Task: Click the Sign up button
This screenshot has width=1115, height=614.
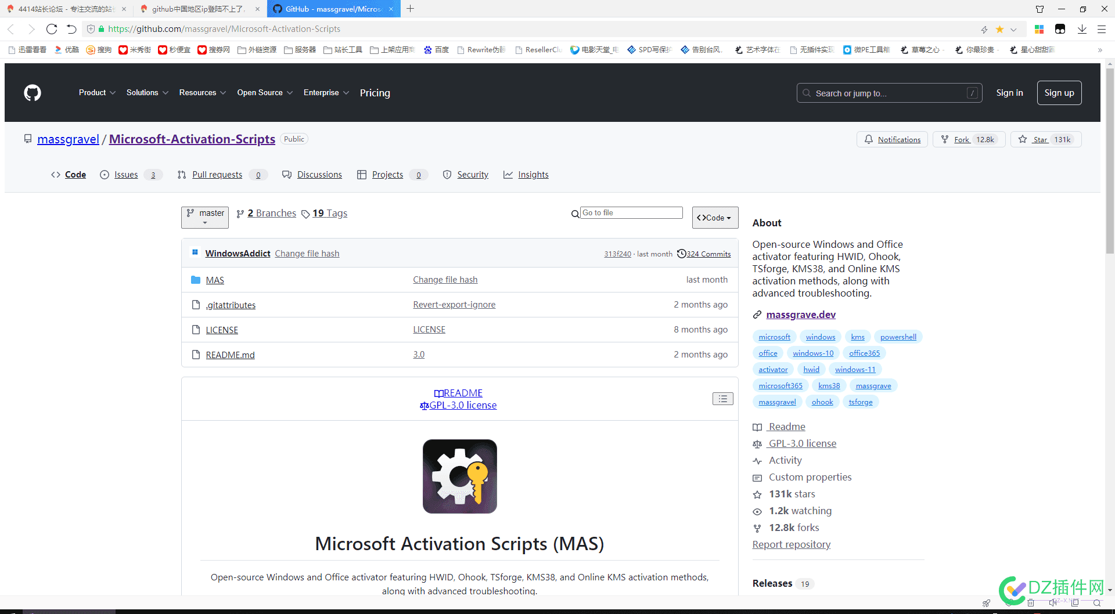Action: 1059,93
